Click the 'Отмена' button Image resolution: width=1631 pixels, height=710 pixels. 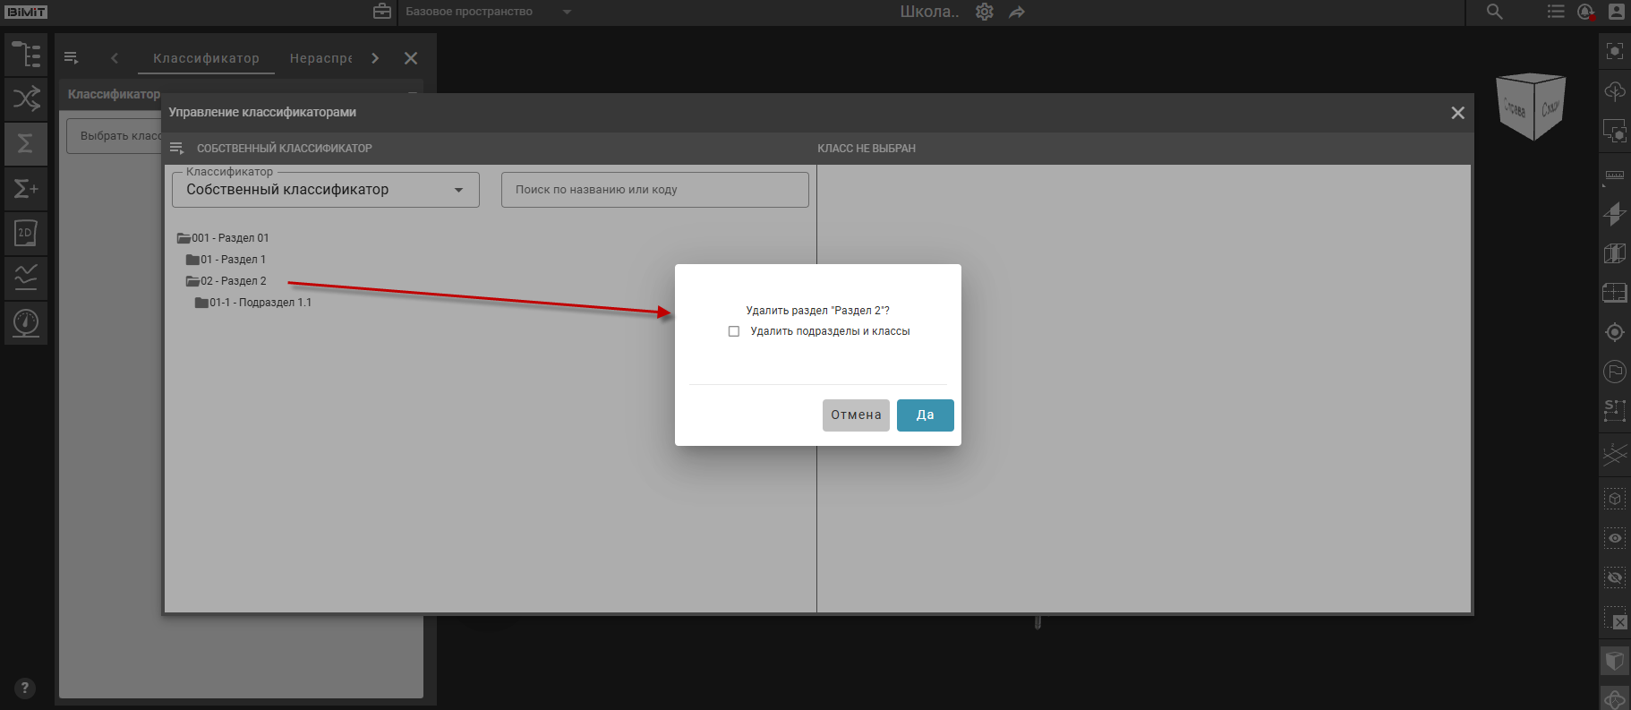coord(855,415)
